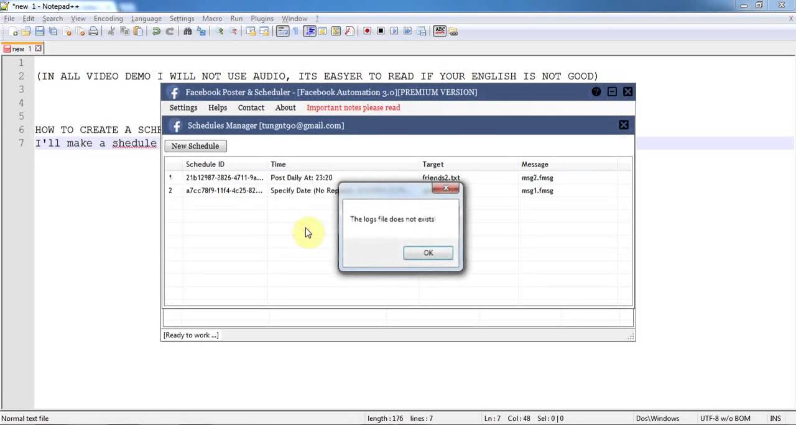Click the Save Recorded Macro icon
The height and width of the screenshot is (425, 796).
coord(422,31)
